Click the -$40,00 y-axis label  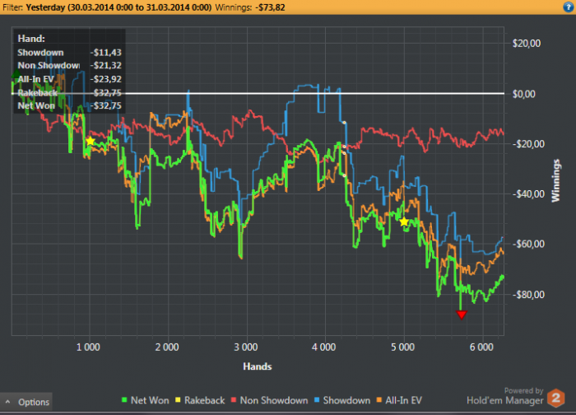coord(528,194)
